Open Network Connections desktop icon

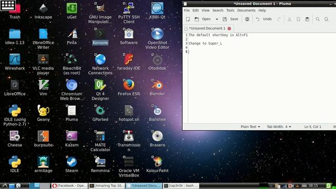coord(100,65)
